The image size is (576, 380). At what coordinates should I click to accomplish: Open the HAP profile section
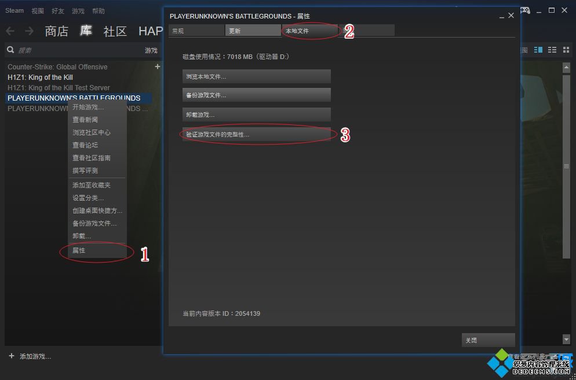tap(151, 31)
